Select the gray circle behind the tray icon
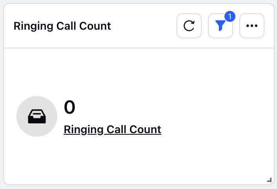The width and height of the screenshot is (277, 189). [37, 116]
